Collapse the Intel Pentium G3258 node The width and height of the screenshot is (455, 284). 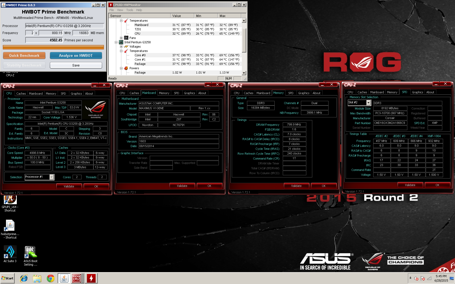(116, 42)
